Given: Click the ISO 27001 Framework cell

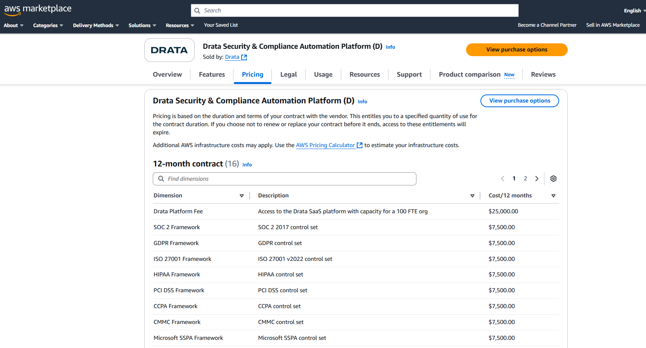Looking at the screenshot, I should [x=182, y=259].
